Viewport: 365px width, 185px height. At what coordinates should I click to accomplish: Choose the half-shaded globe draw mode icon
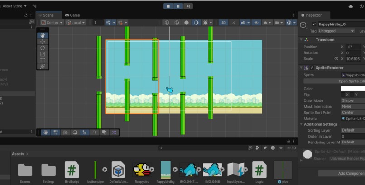(x=177, y=23)
